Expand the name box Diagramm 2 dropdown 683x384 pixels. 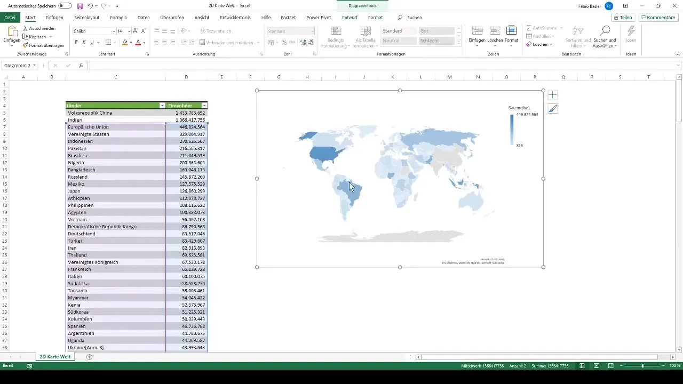pos(34,66)
